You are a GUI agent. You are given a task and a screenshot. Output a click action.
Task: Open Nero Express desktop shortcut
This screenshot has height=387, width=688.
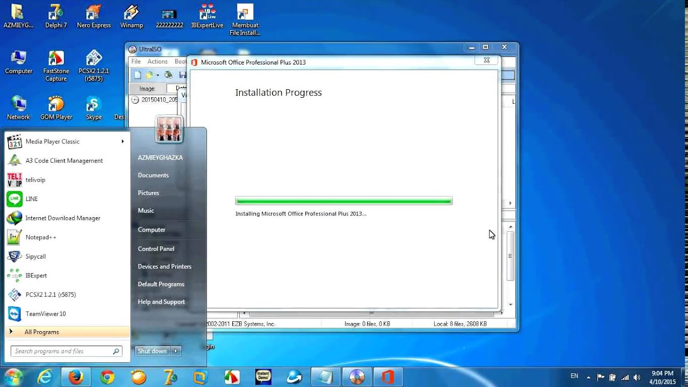click(94, 17)
